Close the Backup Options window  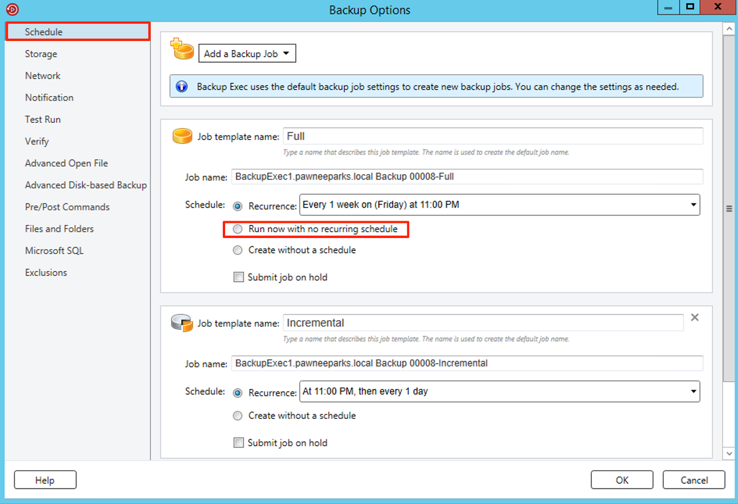click(718, 7)
